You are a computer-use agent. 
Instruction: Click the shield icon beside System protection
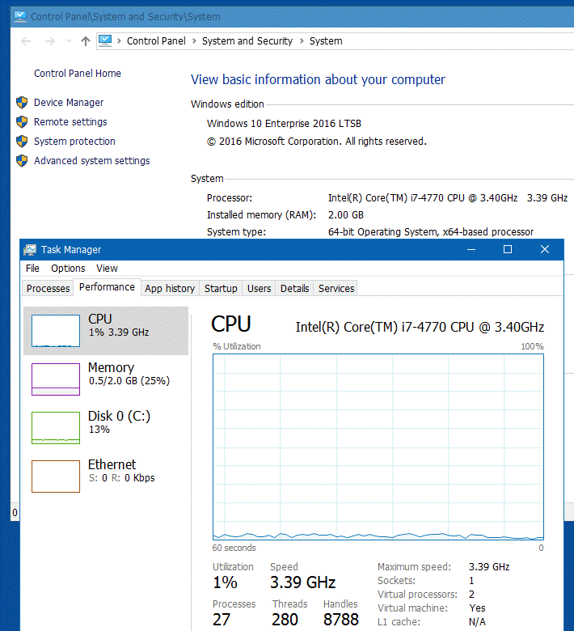pos(22,142)
